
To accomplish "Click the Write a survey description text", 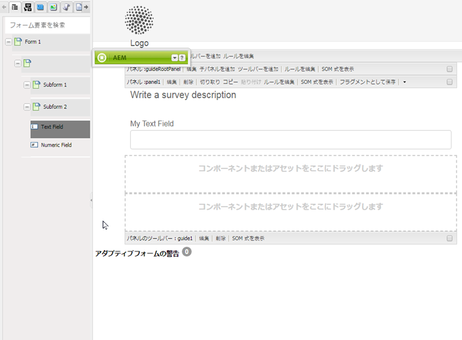I will click(183, 95).
